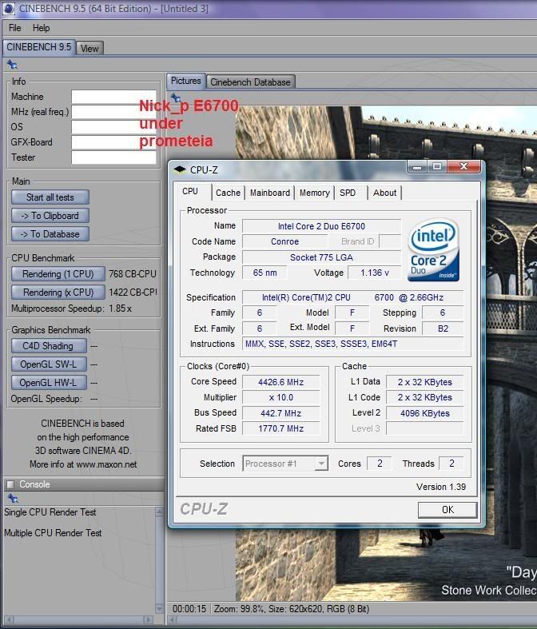Click the 'Intel Core 2 Duo E6700' name field

321,226
